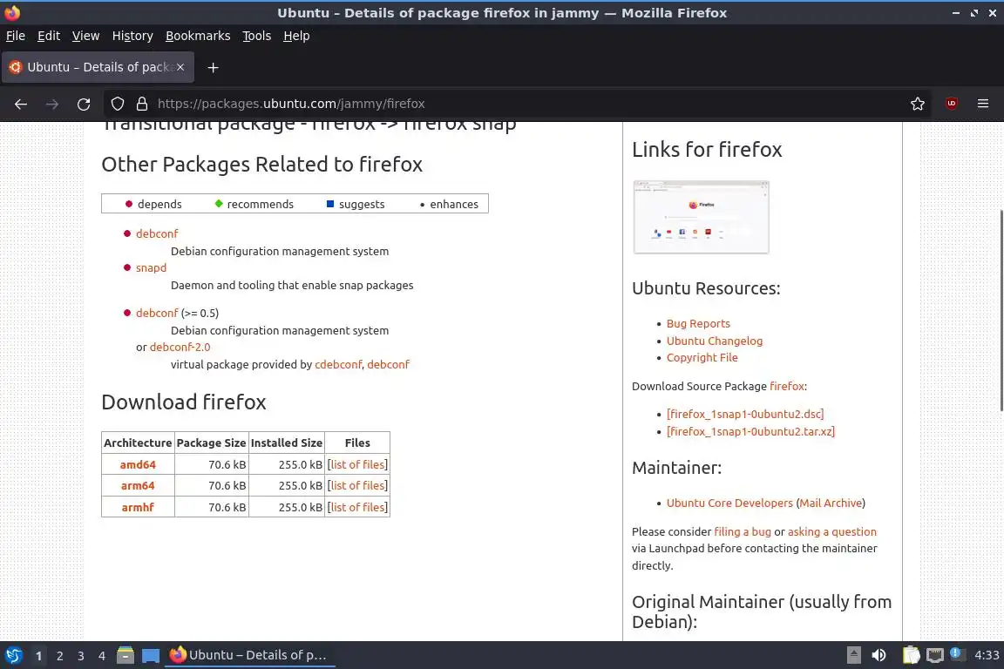Open the debconf (>= 0.5) dependency link

157,313
